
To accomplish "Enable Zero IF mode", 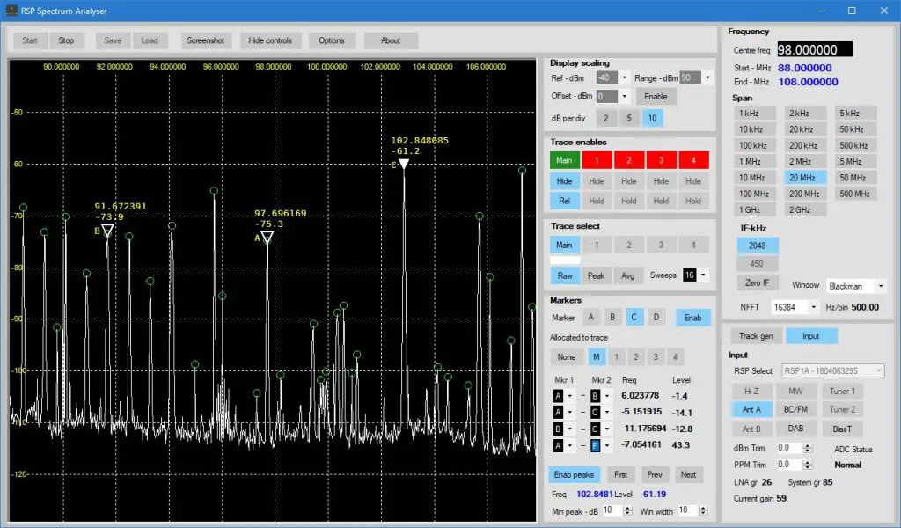I will pyautogui.click(x=757, y=283).
